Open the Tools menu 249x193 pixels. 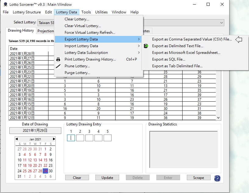(x=86, y=12)
